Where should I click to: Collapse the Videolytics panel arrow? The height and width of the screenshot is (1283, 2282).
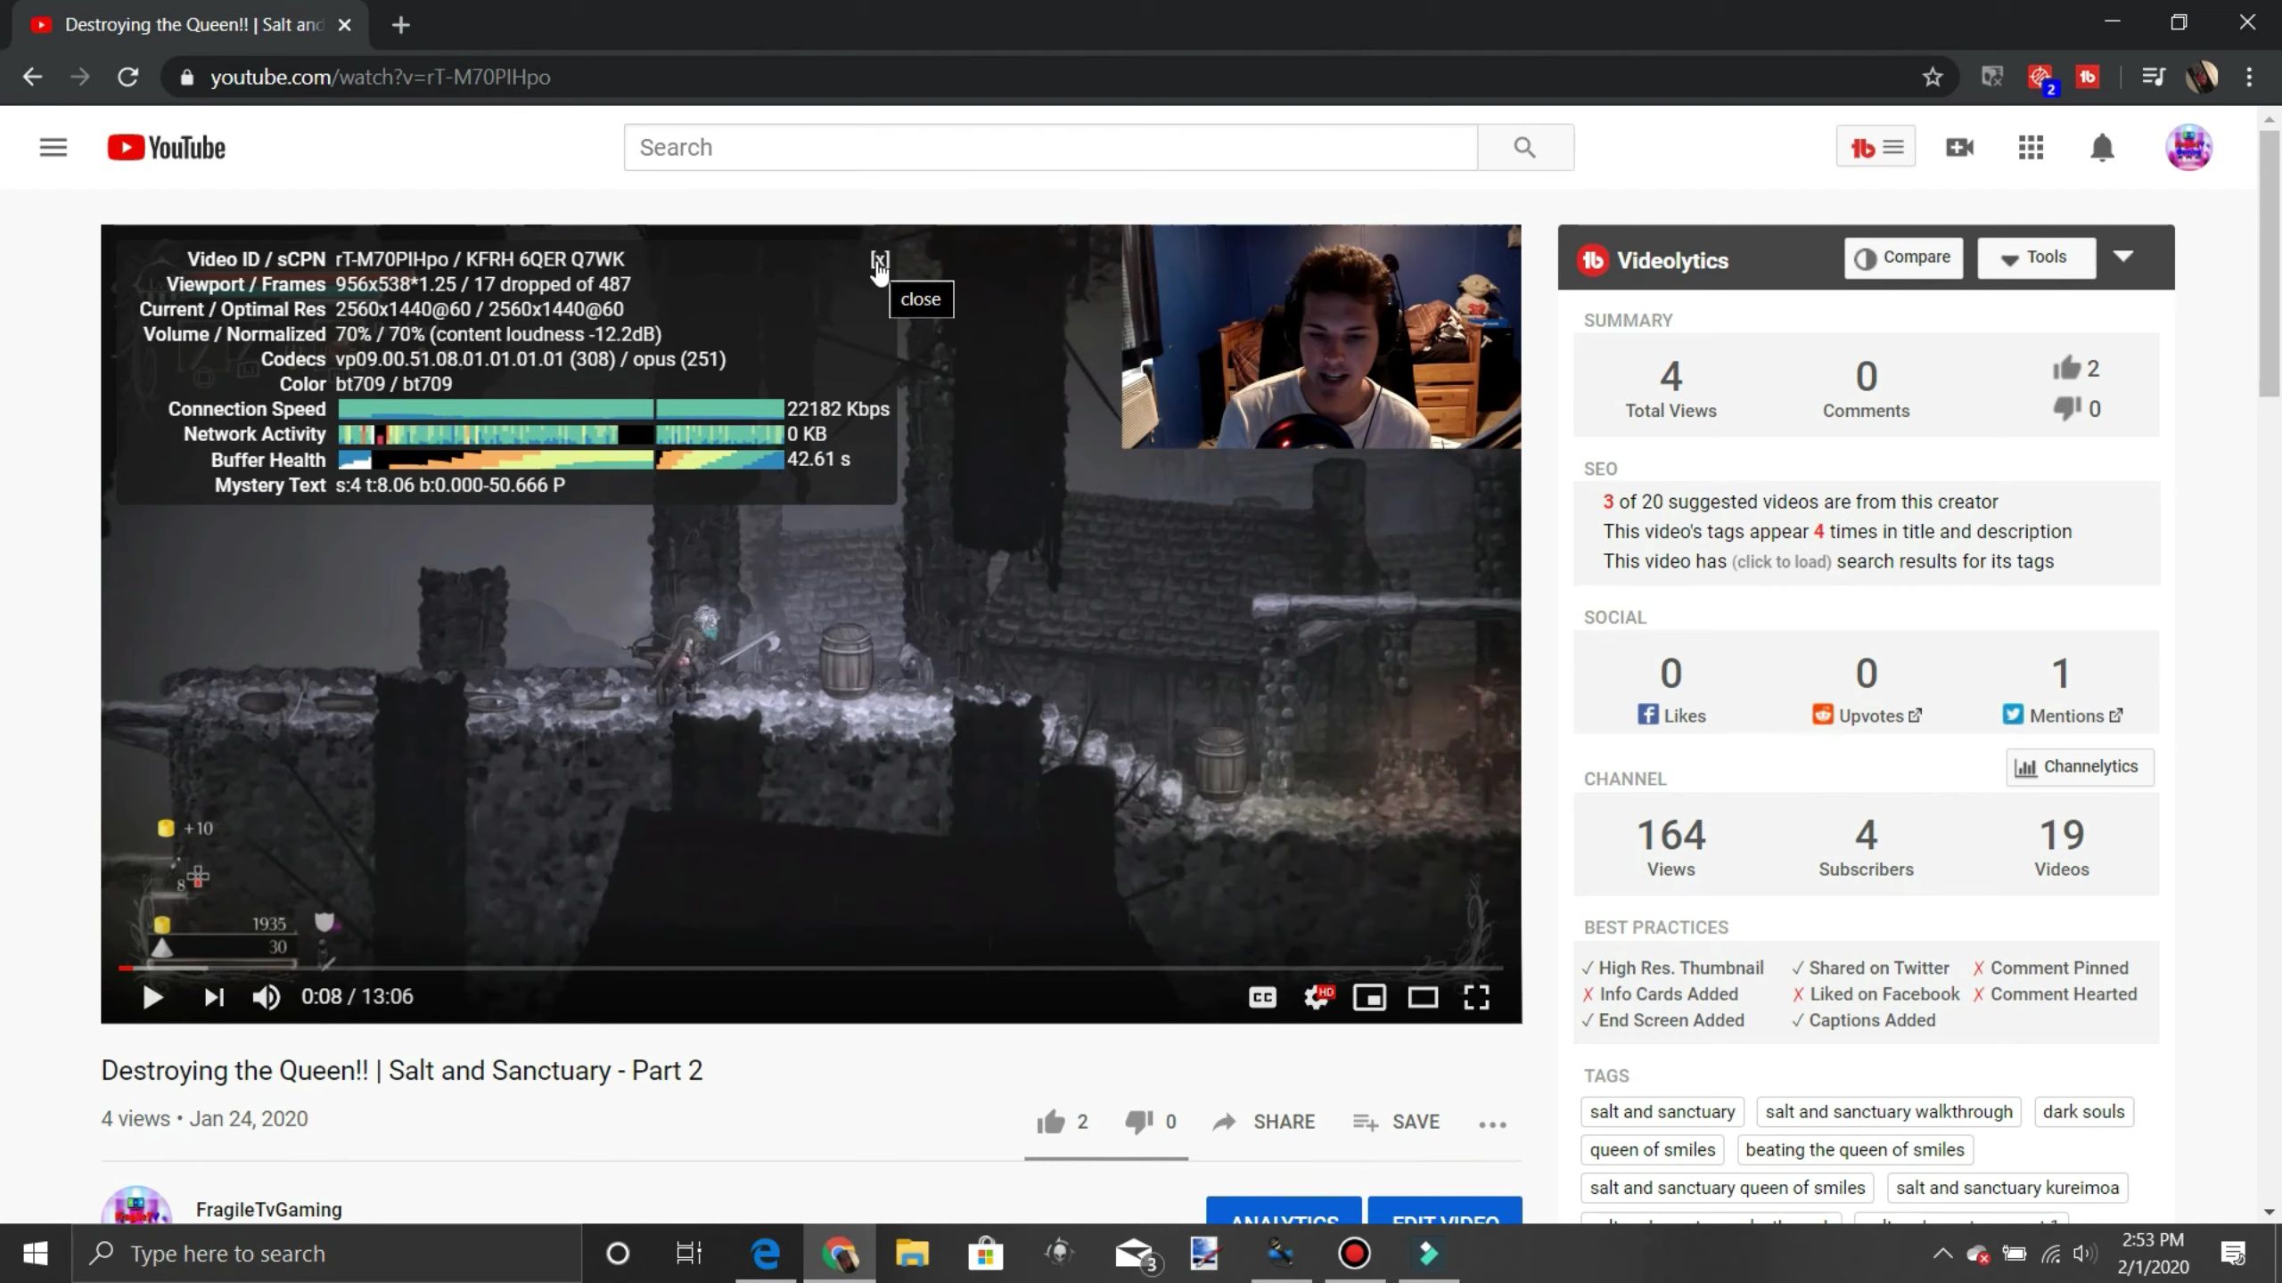(2123, 257)
